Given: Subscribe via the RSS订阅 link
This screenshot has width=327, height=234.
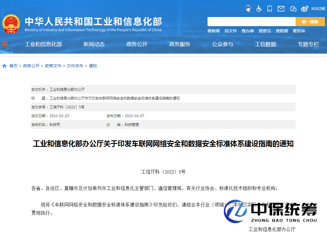Looking at the screenshot, I should point(318,9).
